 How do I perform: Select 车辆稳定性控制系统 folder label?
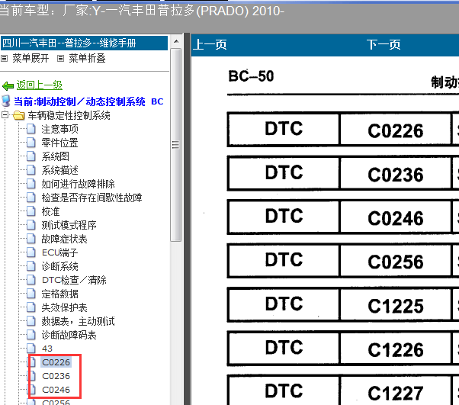(x=69, y=115)
